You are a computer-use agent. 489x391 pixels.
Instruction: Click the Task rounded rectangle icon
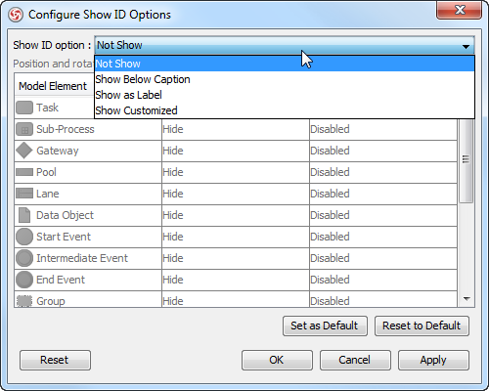[24, 108]
